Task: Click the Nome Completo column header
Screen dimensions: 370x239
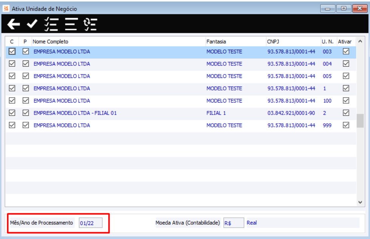Action: [118, 42]
